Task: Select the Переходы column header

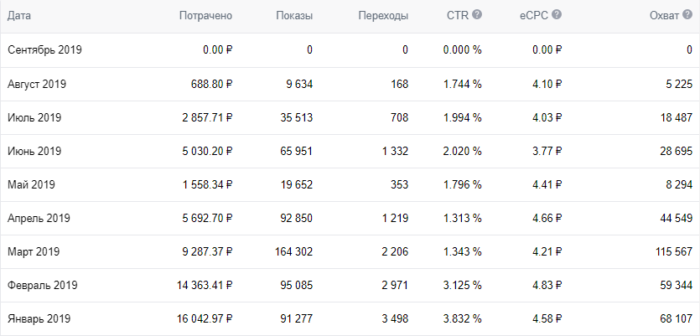Action: coord(383,16)
